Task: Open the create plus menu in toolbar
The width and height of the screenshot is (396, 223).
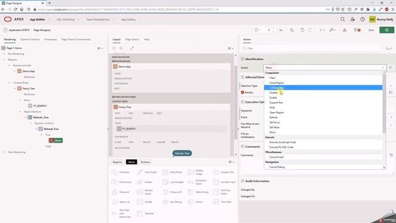Action: (x=322, y=30)
